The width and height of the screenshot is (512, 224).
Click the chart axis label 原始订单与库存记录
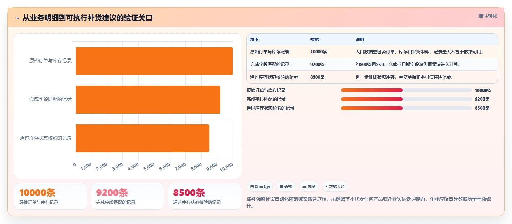(50, 61)
